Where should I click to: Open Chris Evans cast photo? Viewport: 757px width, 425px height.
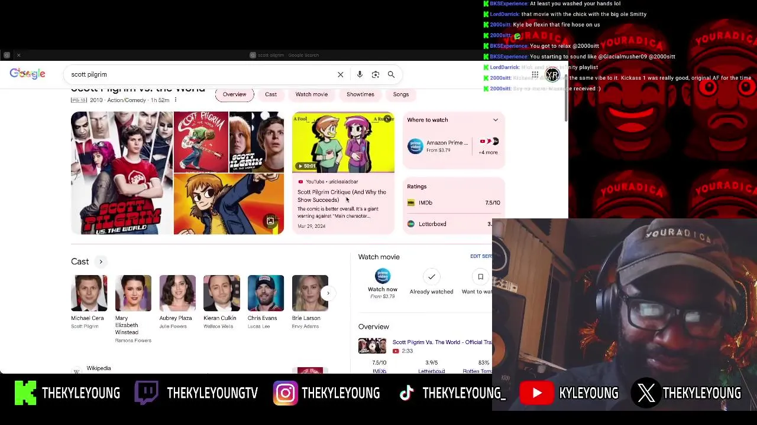coord(266,293)
